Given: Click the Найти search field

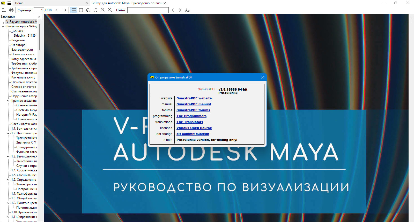Looking at the screenshot, I should coord(148,10).
